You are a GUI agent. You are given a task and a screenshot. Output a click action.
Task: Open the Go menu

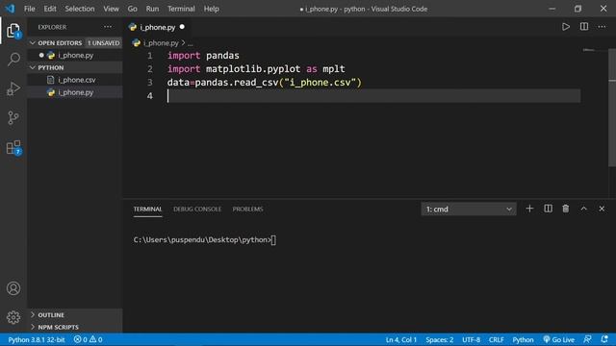pyautogui.click(x=133, y=9)
